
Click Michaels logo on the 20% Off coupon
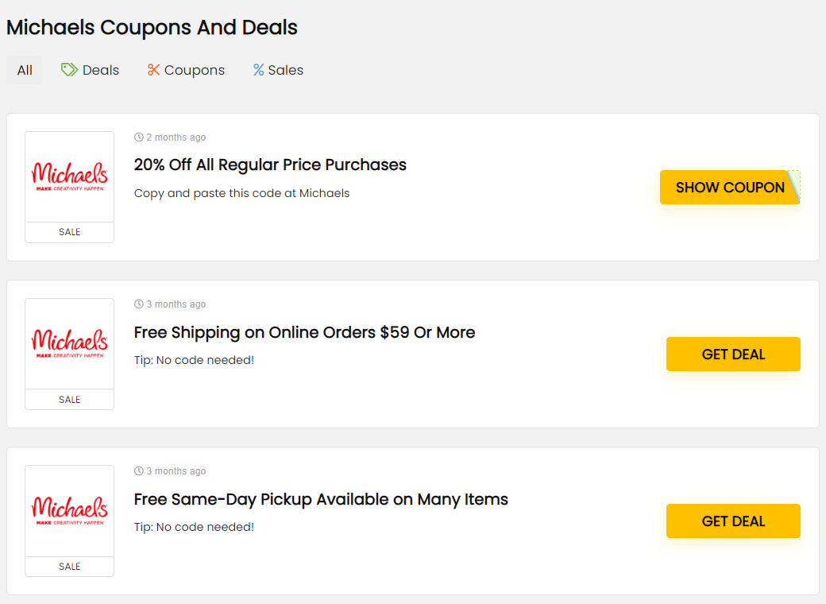(70, 177)
